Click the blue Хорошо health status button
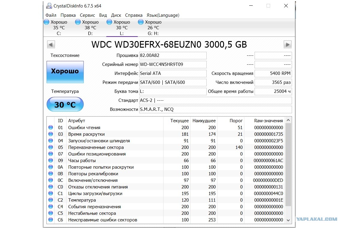The height and width of the screenshot is (228, 345). 65,72
